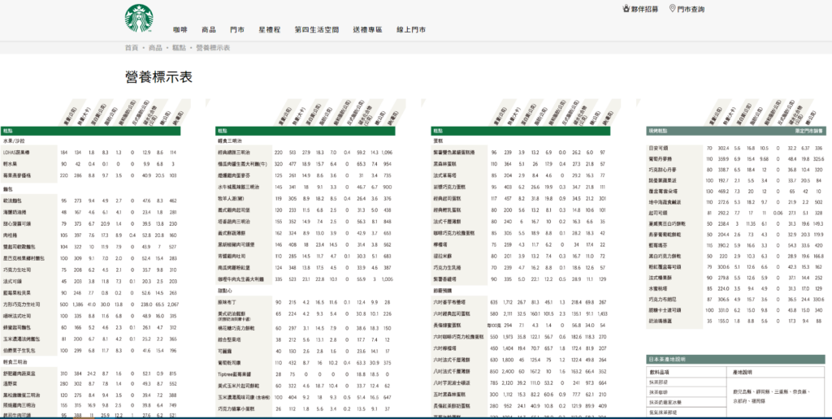Click the 法式可頌 row name

14,281
